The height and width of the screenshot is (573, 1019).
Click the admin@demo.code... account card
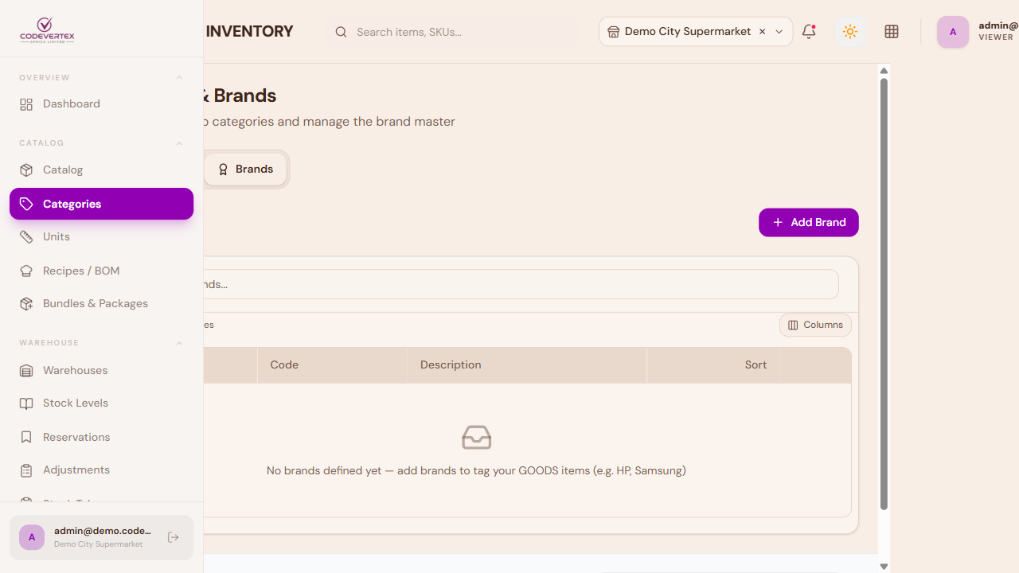[101, 537]
